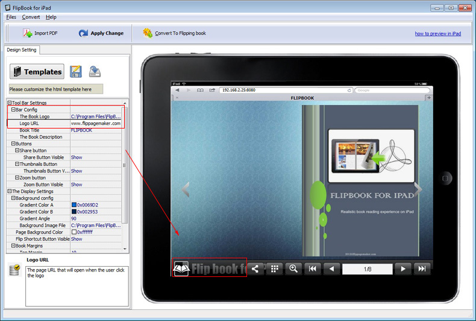Select The Book Description row
476x321 pixels.
coord(64,137)
